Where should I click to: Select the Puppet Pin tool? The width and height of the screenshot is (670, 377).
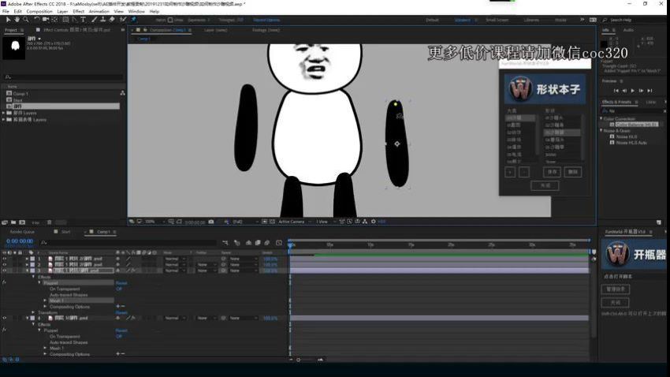(133, 20)
